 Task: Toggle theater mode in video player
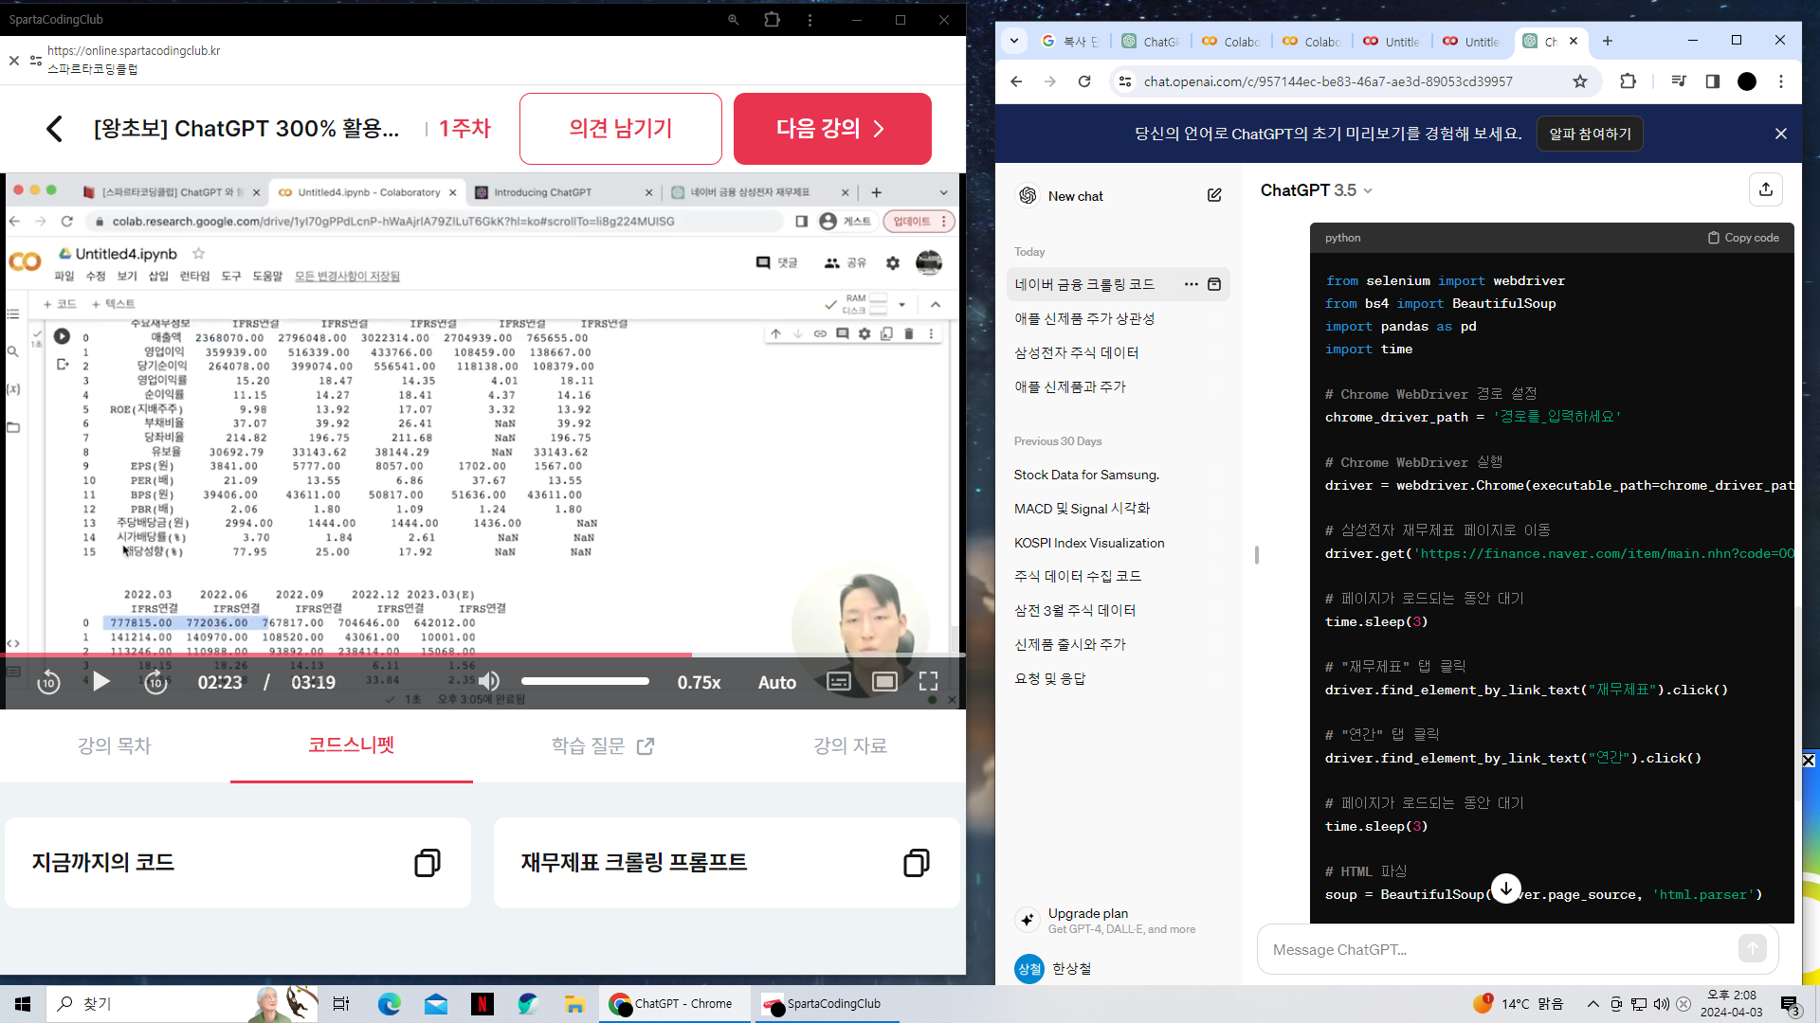pyautogui.click(x=884, y=682)
